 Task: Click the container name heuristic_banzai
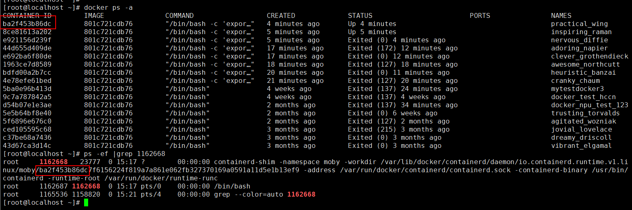point(584,73)
